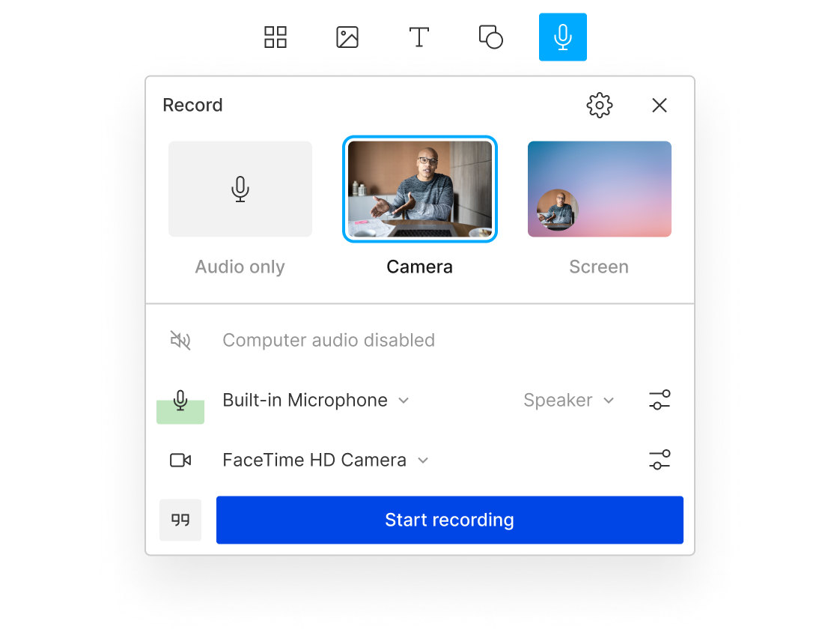This screenshot has height=638, width=837.
Task: Click the muted computer audio icon
Action: pyautogui.click(x=180, y=339)
